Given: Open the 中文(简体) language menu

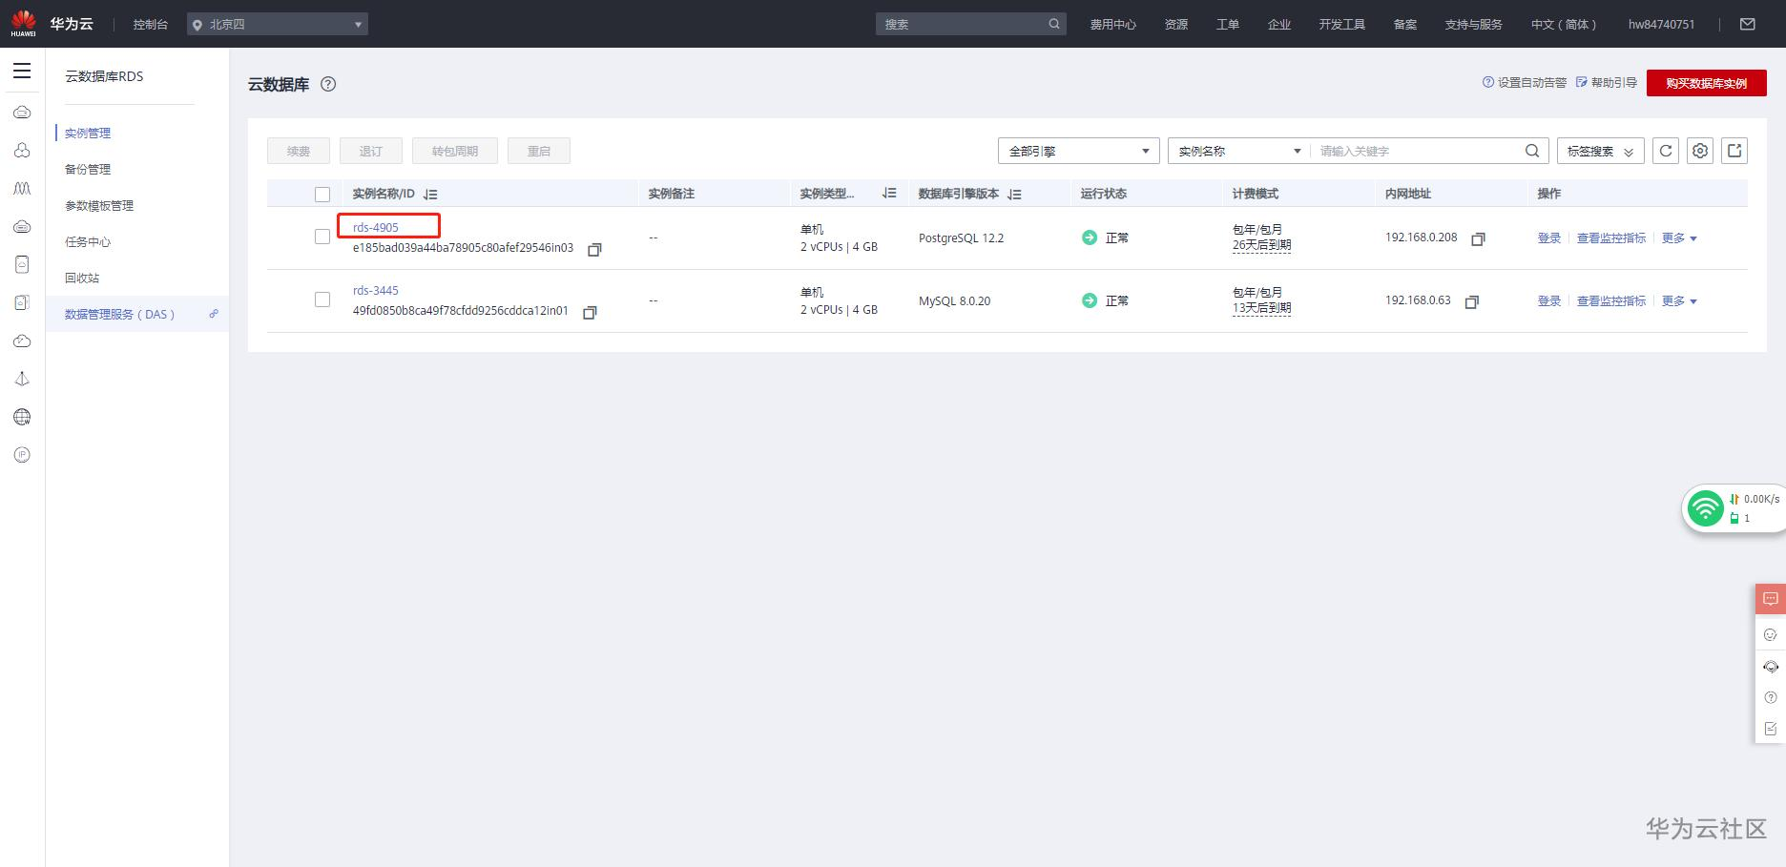Looking at the screenshot, I should coord(1564,25).
